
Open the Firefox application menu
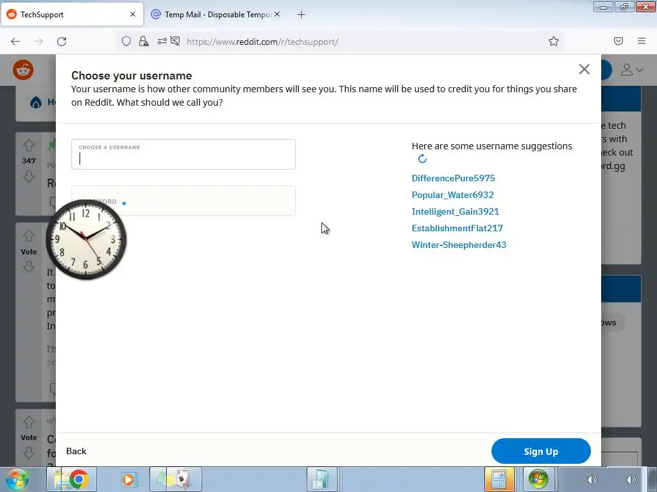point(642,41)
